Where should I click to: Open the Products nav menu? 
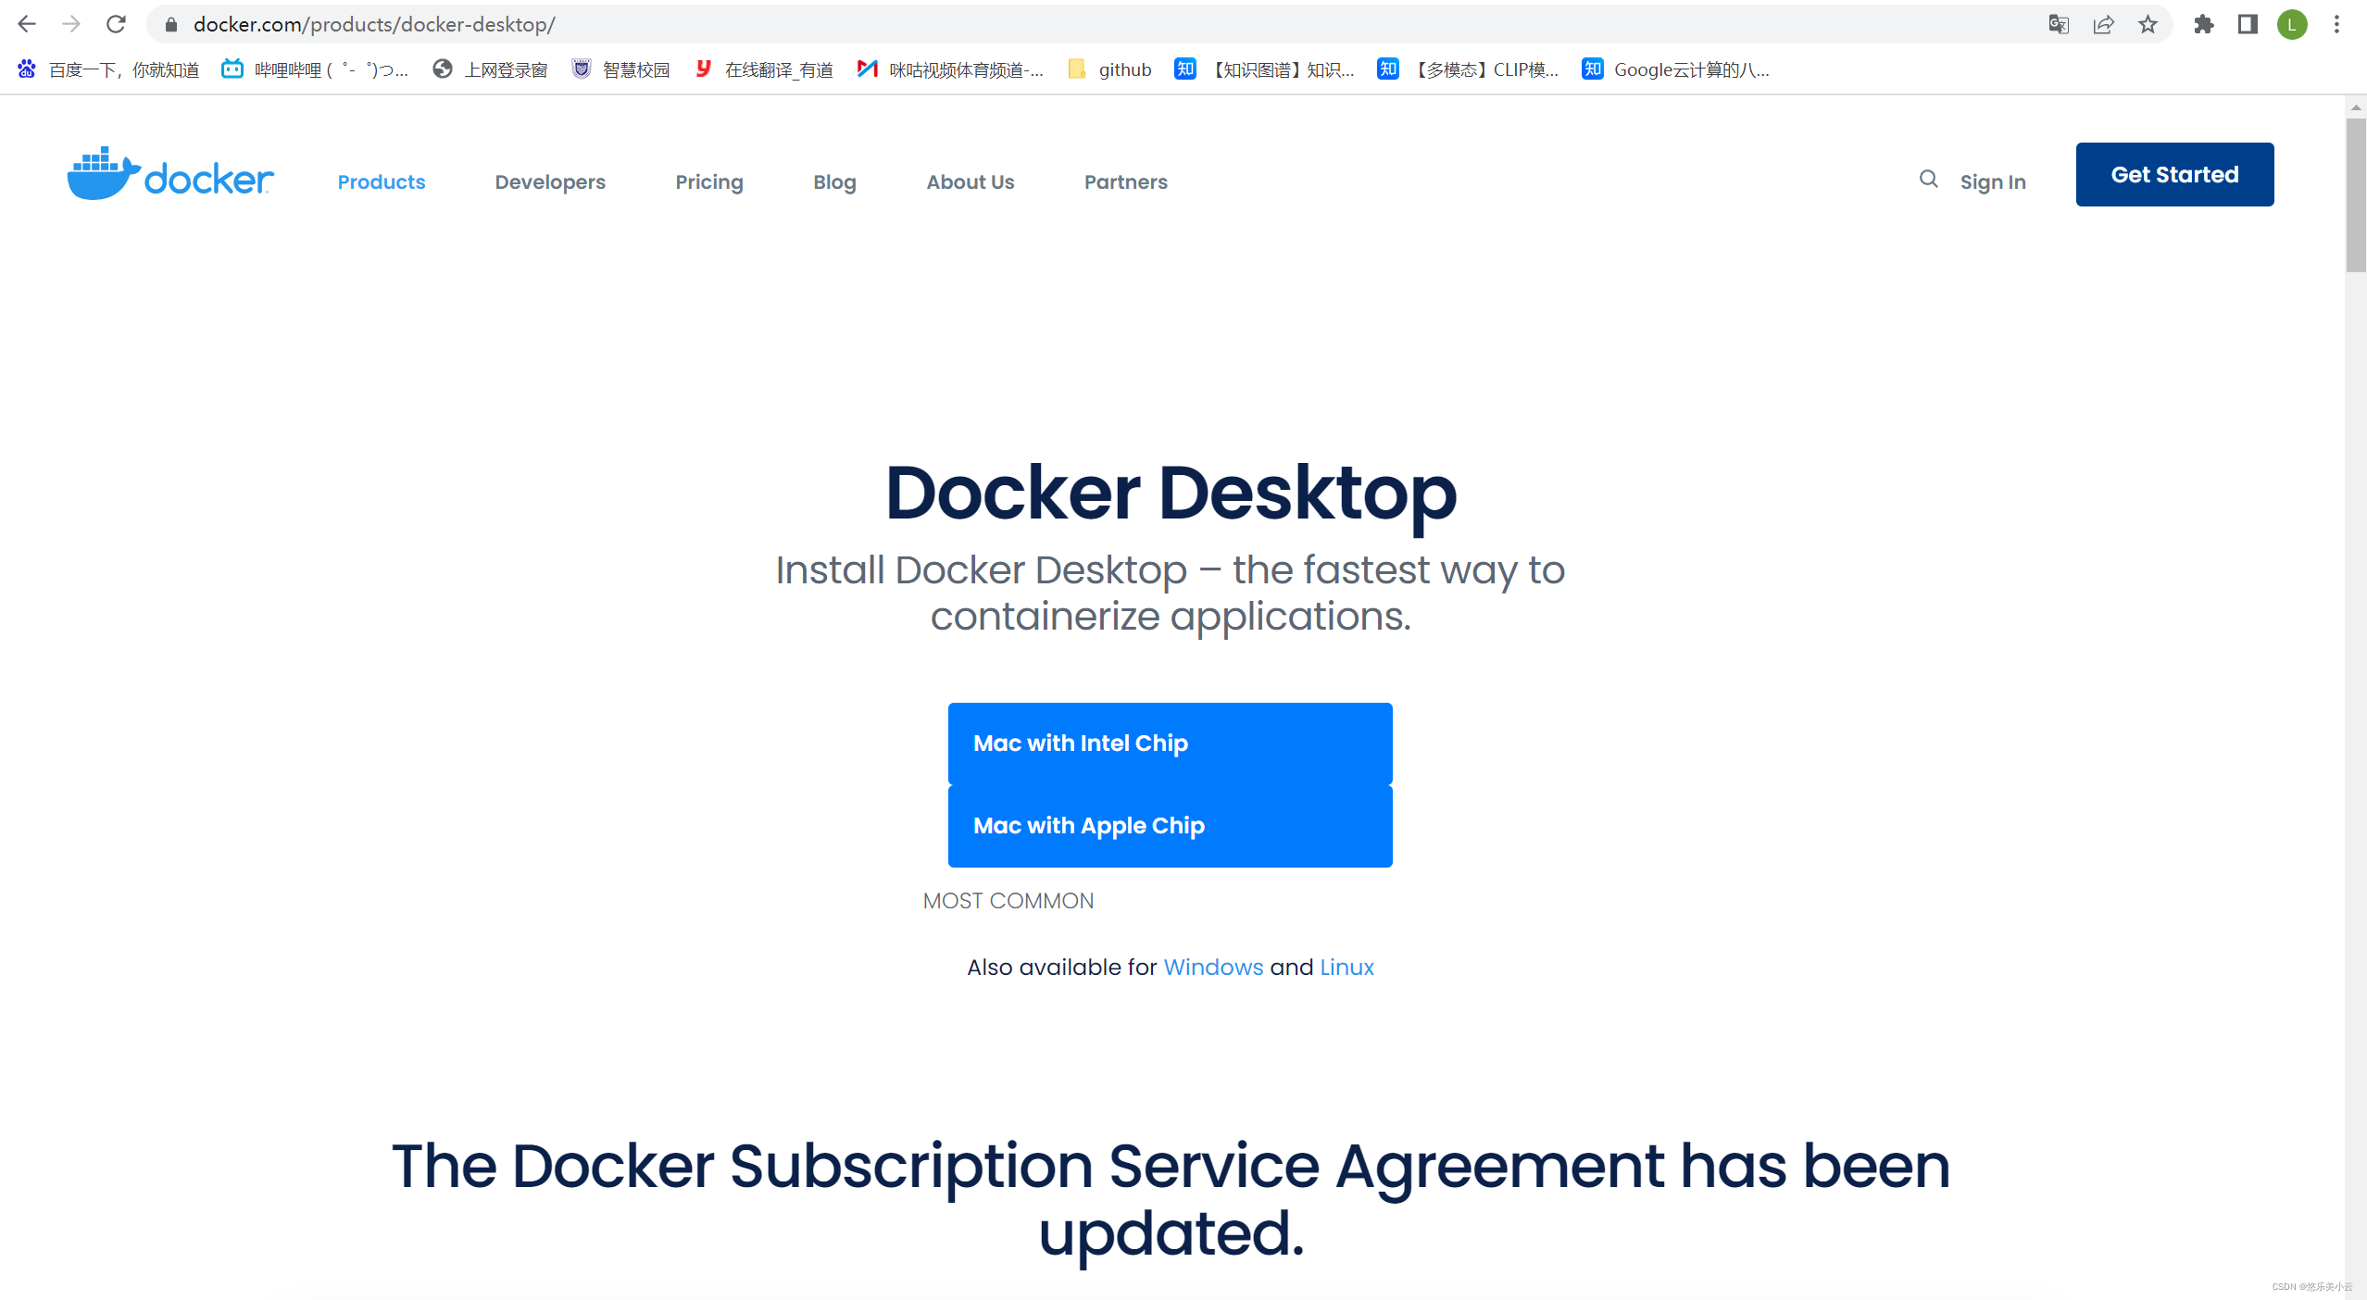381,181
